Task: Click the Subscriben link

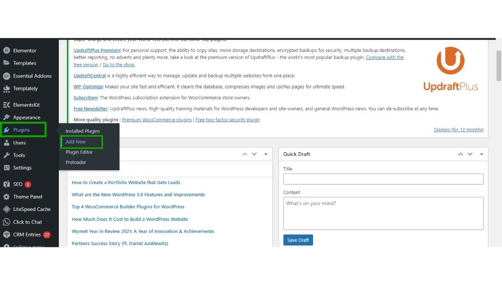Action: point(85,97)
